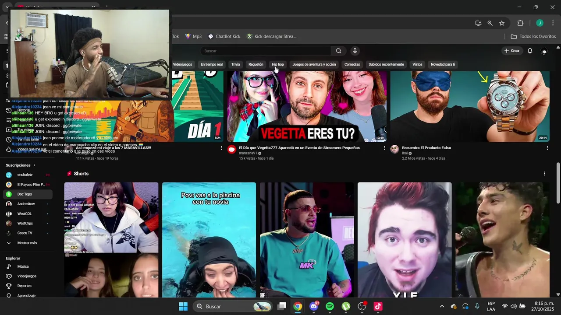
Task: Open Música in Explorar
Action: tap(27, 266)
